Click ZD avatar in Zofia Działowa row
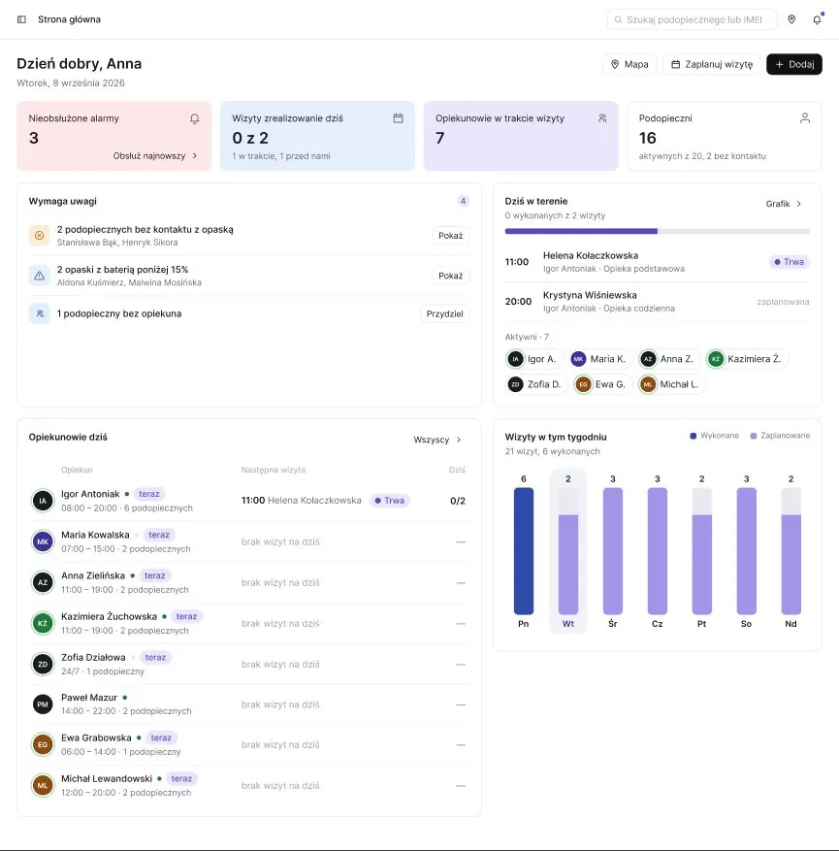839x851 pixels. coord(43,665)
